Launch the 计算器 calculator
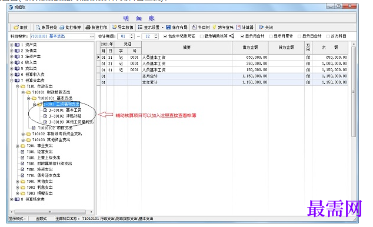This screenshot has width=373, height=227. click(x=245, y=28)
